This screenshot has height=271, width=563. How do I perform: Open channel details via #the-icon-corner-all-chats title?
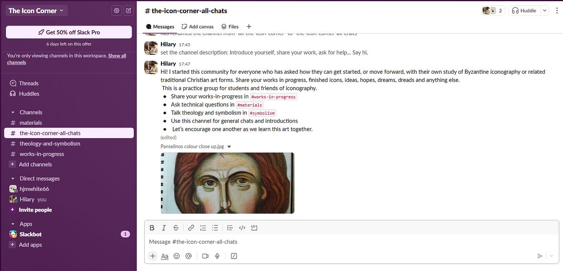[x=186, y=11]
